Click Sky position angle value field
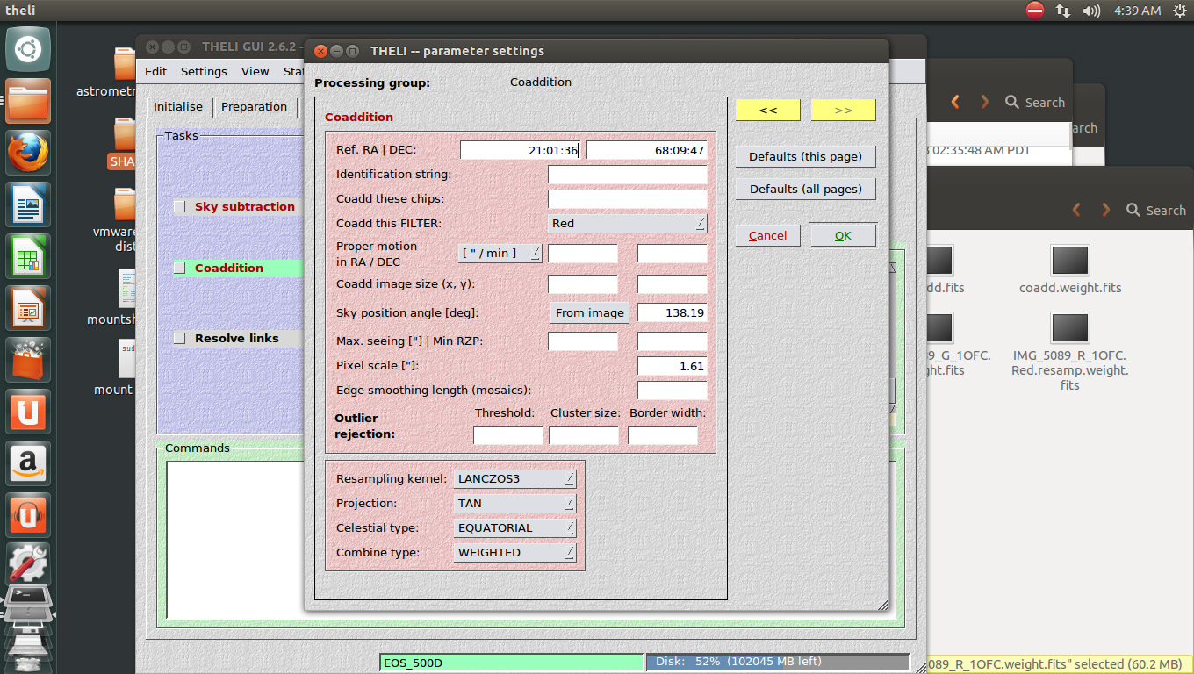The height and width of the screenshot is (674, 1194). tap(672, 312)
